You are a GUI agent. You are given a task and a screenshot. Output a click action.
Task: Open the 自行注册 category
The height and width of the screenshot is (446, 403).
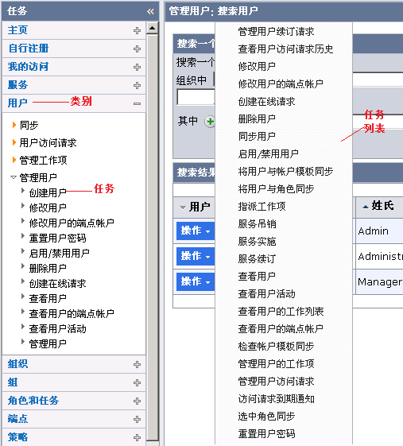tap(29, 48)
